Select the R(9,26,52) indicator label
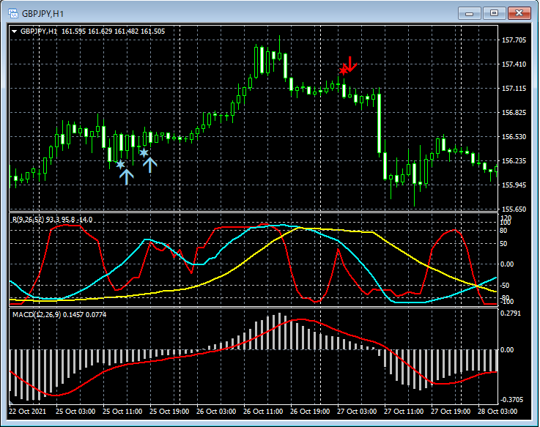The width and height of the screenshot is (540, 427). pyautogui.click(x=29, y=219)
